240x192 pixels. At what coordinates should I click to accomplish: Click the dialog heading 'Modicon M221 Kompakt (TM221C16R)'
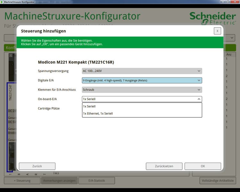pyautogui.click(x=76, y=62)
